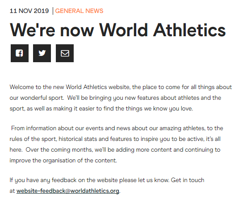Click the sentence If you have any feedback
The height and width of the screenshot is (204, 247).
89,180
